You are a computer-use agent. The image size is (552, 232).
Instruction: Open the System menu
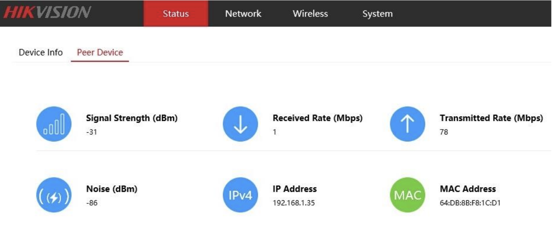click(377, 14)
